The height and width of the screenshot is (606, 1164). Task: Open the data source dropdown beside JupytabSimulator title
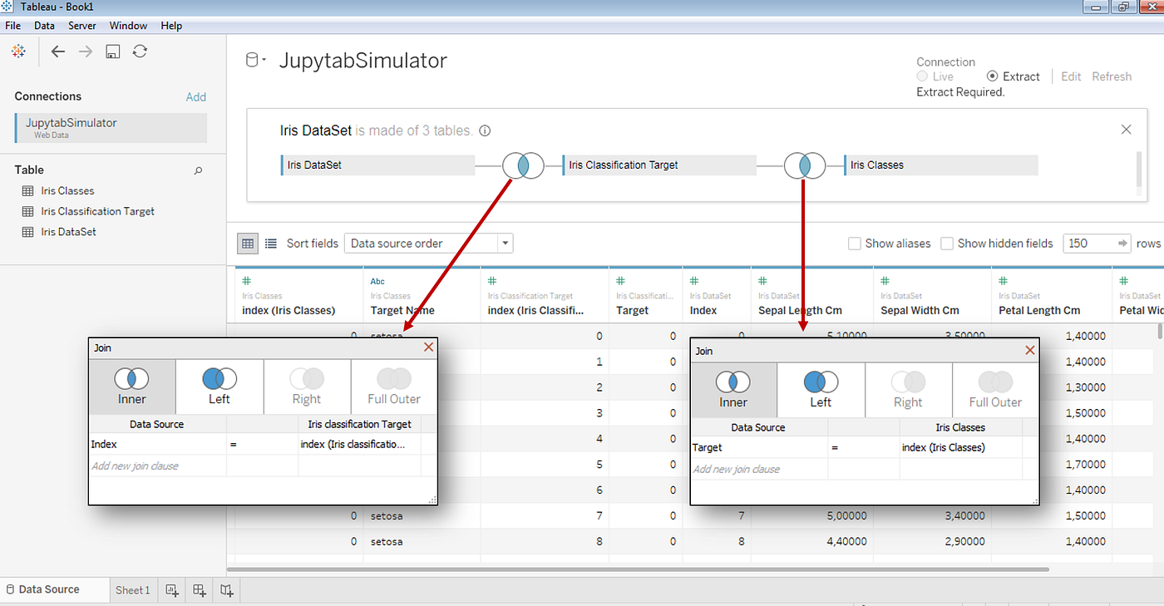pos(264,59)
